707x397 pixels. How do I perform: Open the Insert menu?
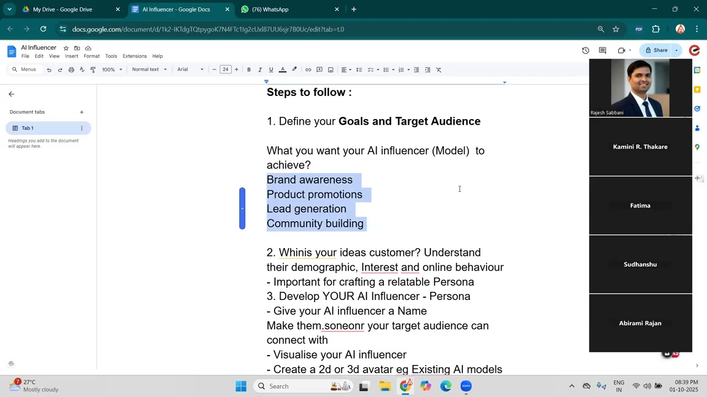point(72,56)
